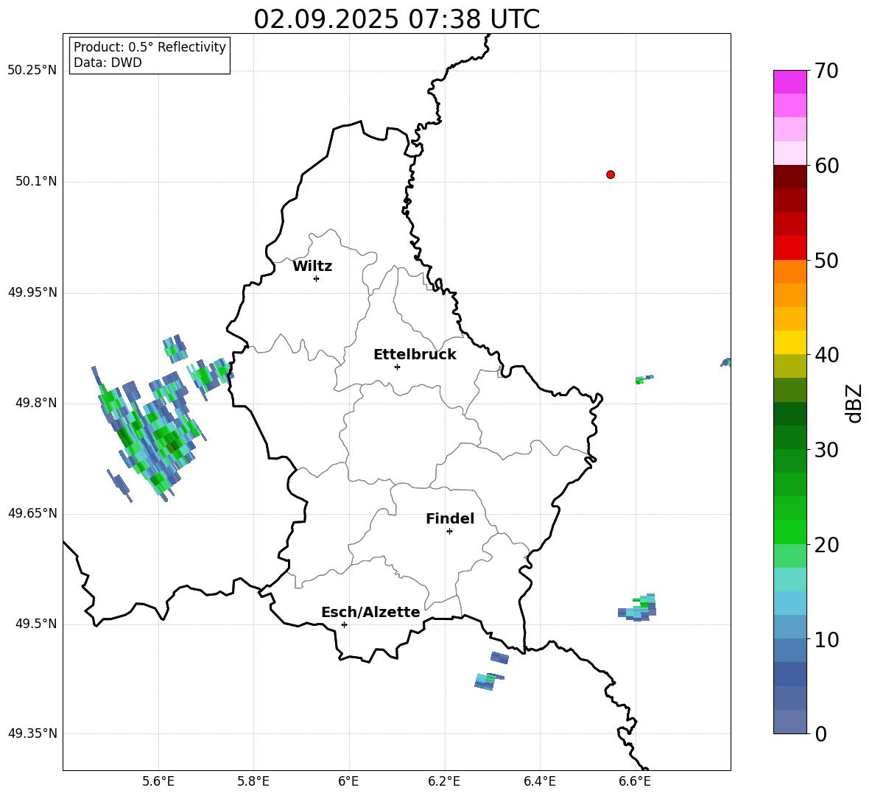Select the Wiltz city label

312,267
